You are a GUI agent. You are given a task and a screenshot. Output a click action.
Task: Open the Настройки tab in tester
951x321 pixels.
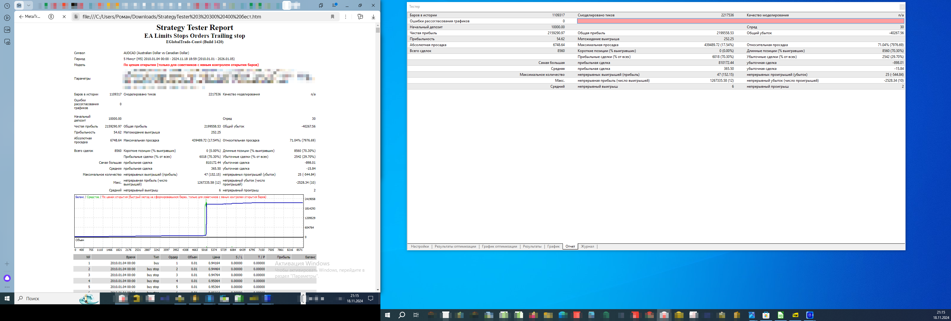tap(420, 246)
